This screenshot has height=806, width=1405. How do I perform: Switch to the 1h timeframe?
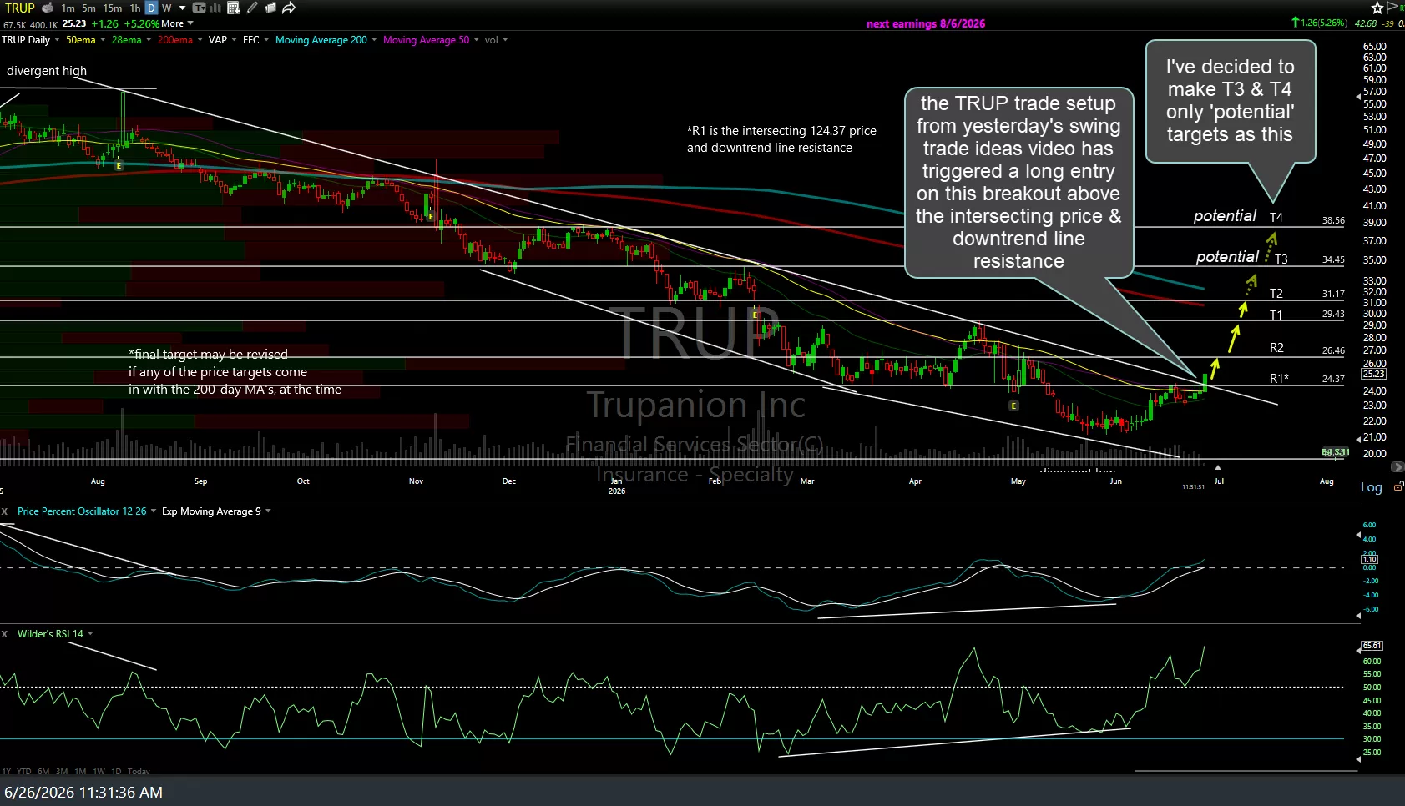[135, 8]
